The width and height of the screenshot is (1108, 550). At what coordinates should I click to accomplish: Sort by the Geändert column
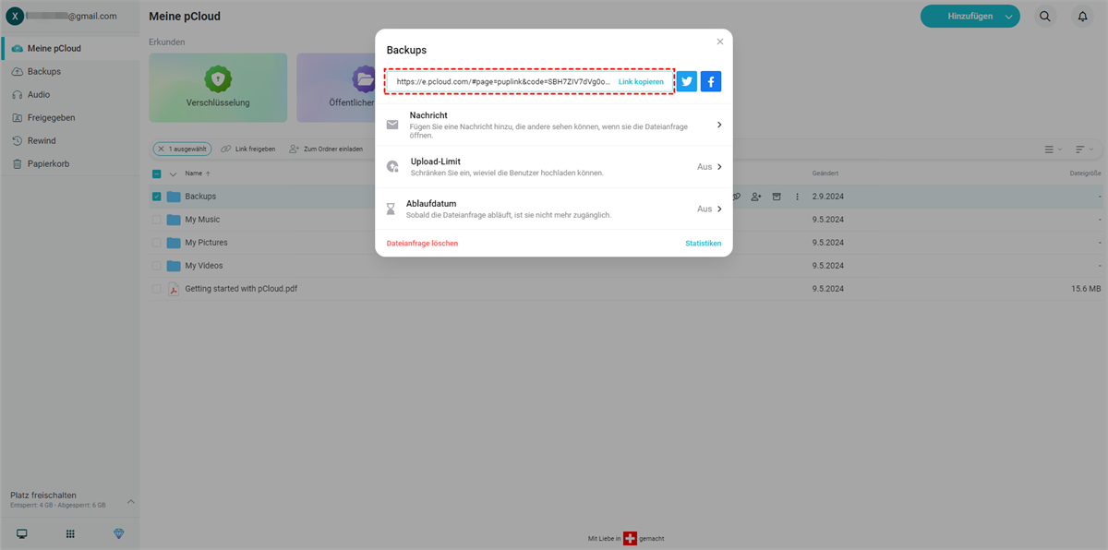[825, 173]
